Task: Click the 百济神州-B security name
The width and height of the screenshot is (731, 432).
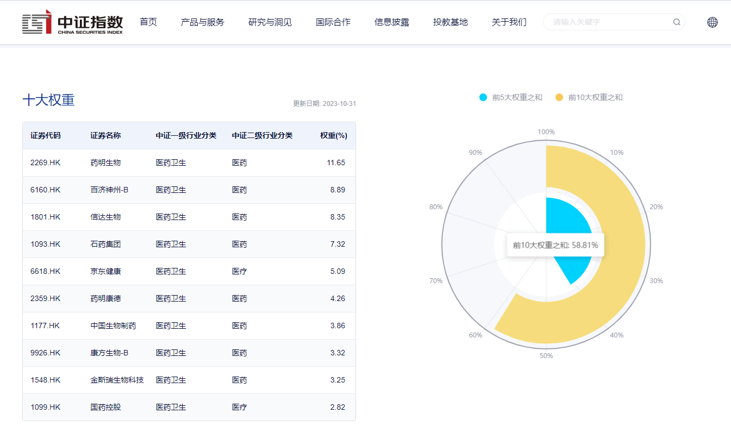Action: 109,190
